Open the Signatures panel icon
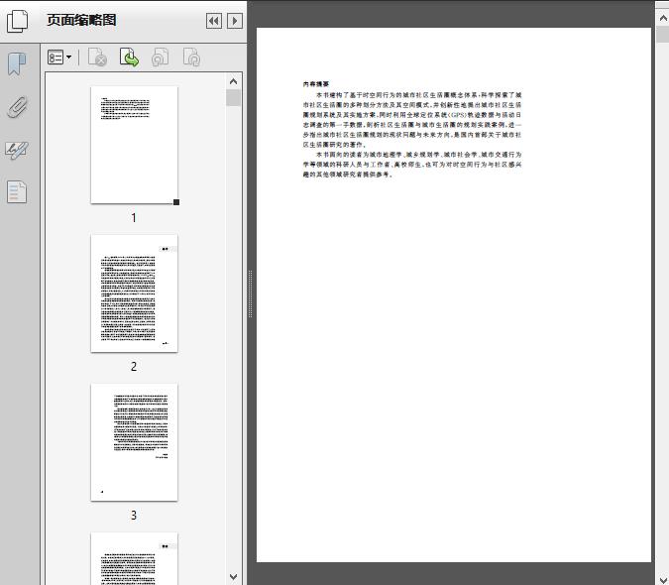 pyautogui.click(x=17, y=150)
